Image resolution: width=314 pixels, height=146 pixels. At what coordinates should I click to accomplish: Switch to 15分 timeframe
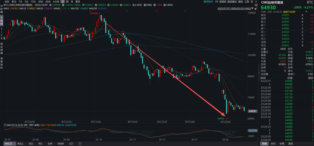[x=33, y=1]
